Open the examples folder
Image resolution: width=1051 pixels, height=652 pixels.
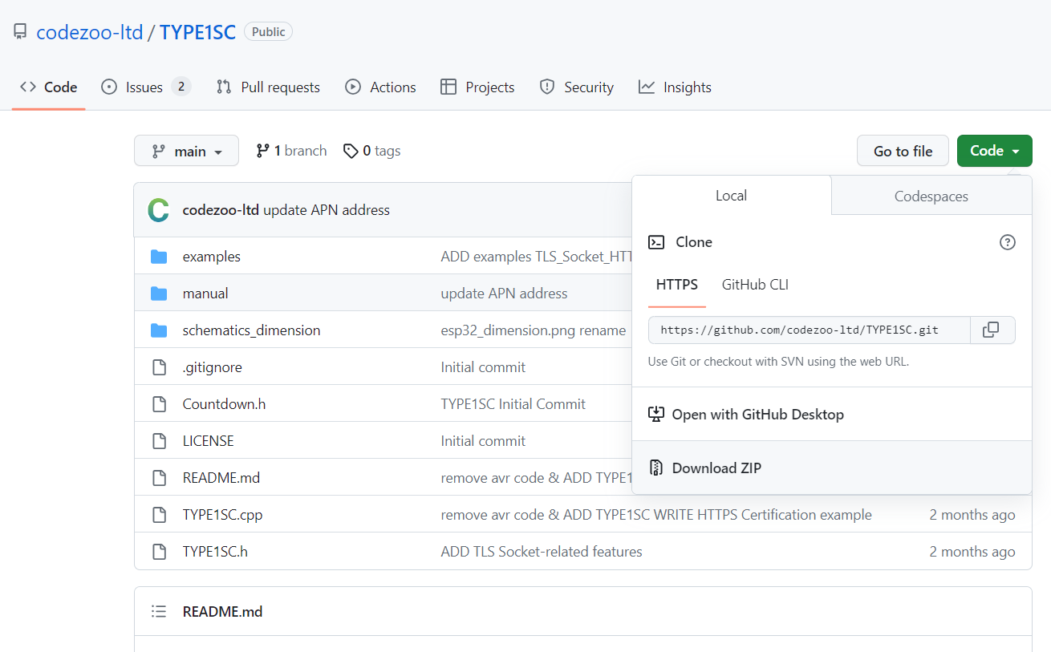tap(212, 257)
